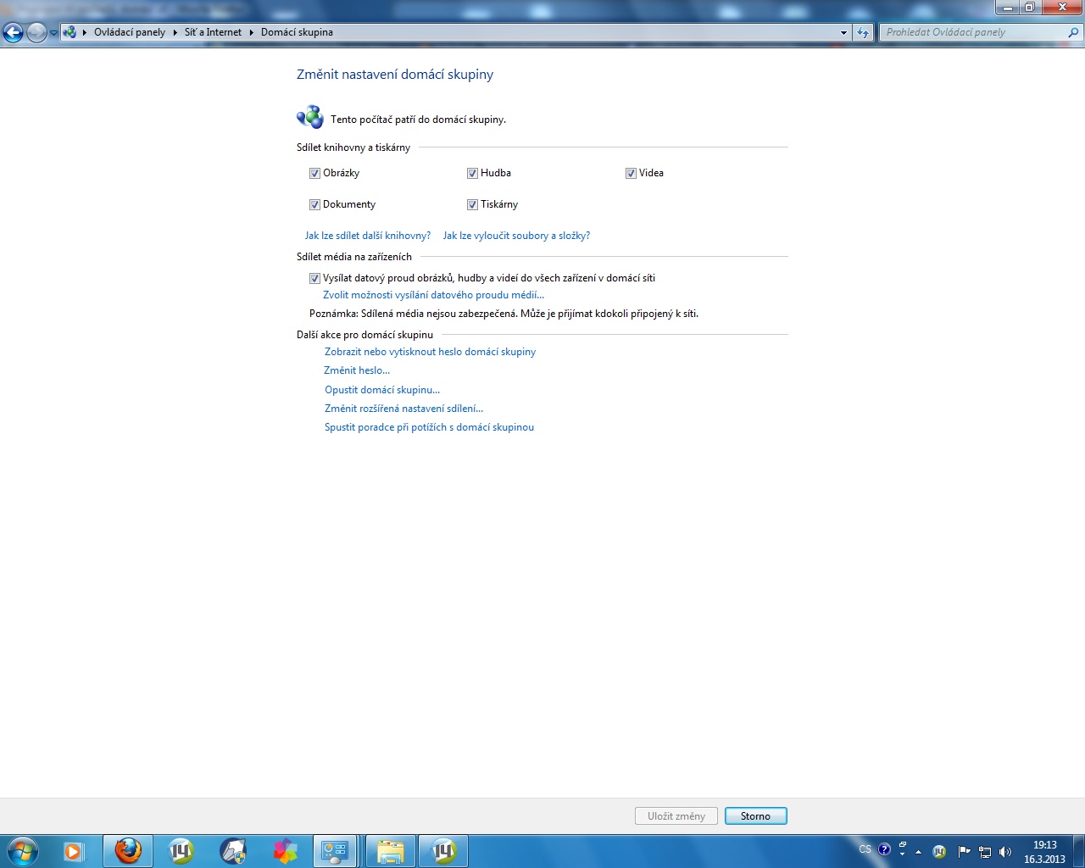The height and width of the screenshot is (868, 1085).
Task: Expand the arrow before Ovládací panely
Action: pyautogui.click(x=85, y=32)
